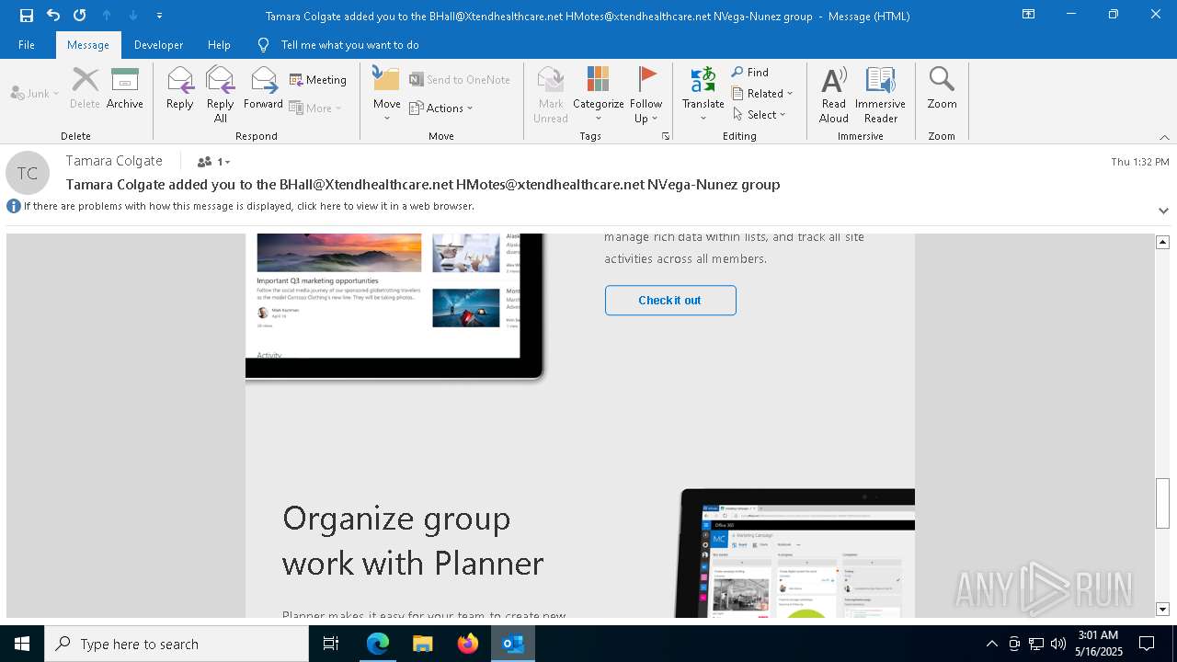Open the Follow Up flag menu

(x=646, y=94)
